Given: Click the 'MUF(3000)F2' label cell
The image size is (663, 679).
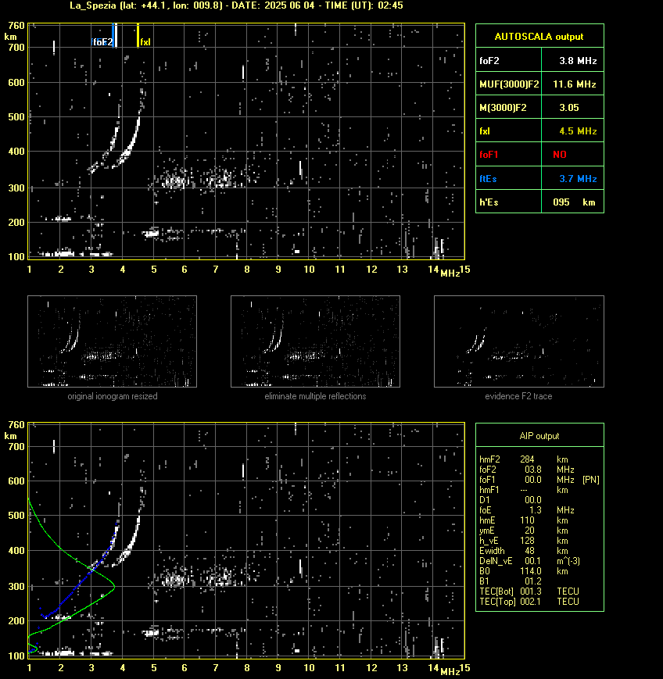Looking at the screenshot, I should (509, 84).
